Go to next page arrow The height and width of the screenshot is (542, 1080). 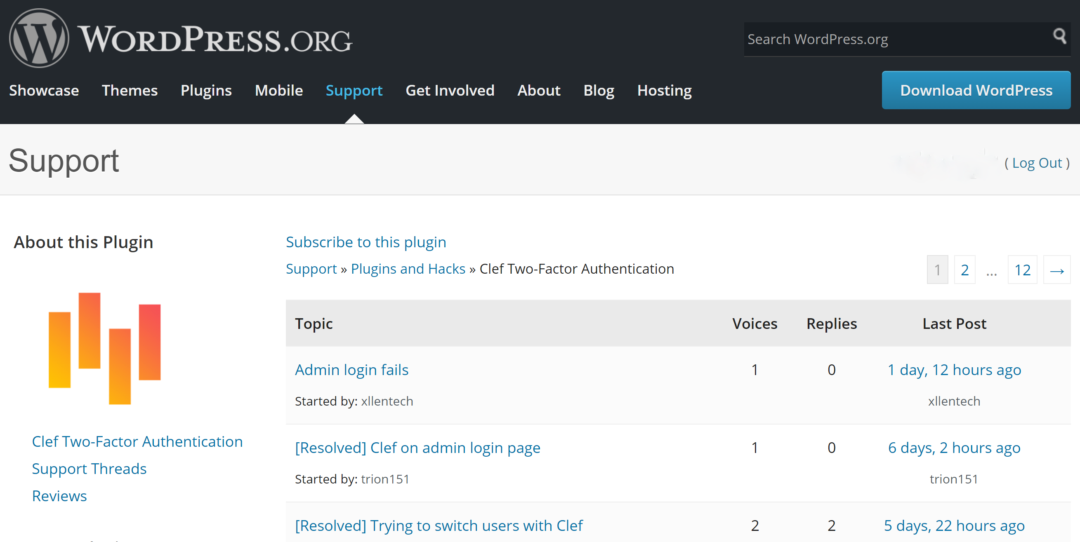[x=1056, y=270]
